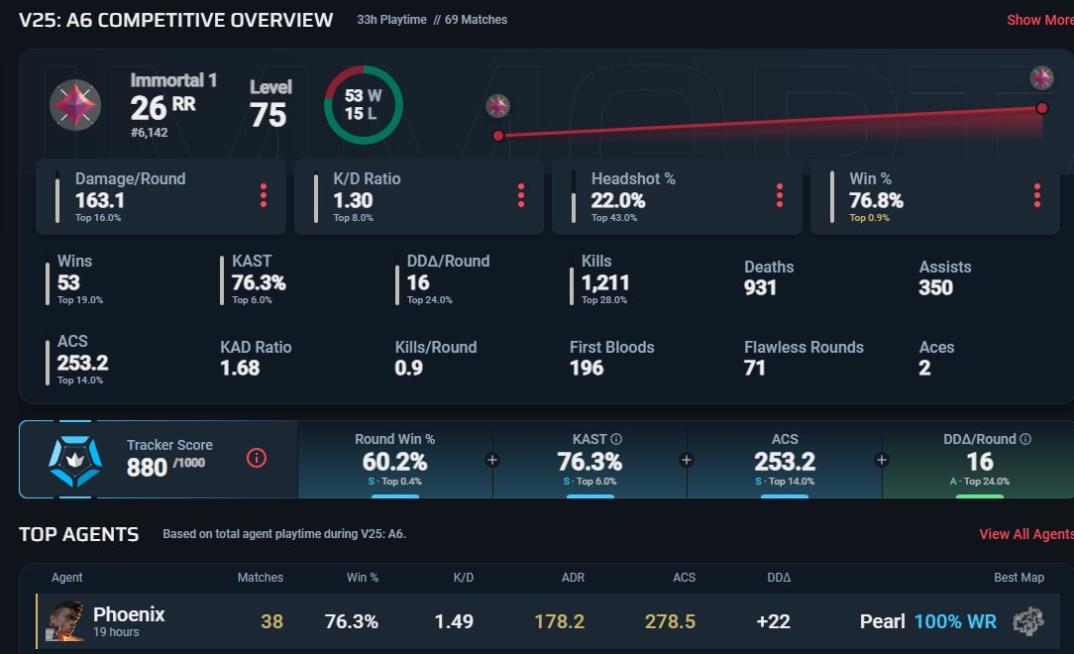
Task: Click the 100% WR text for Pearl
Action: coord(955,621)
